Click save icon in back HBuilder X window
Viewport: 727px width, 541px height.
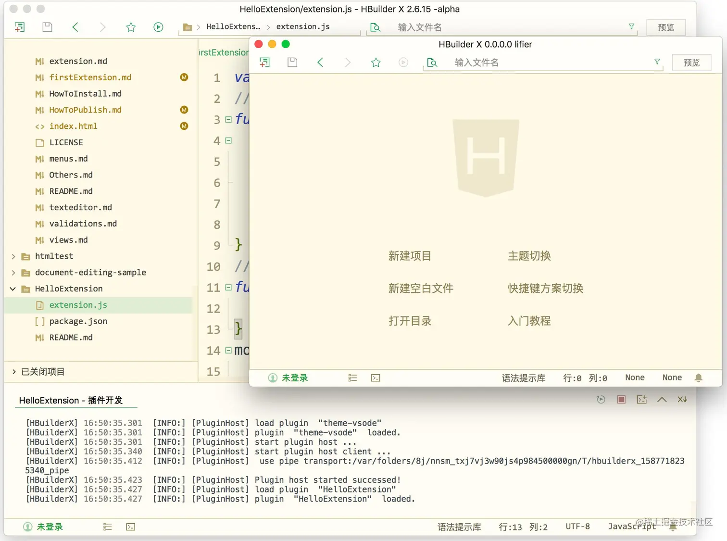click(x=47, y=27)
